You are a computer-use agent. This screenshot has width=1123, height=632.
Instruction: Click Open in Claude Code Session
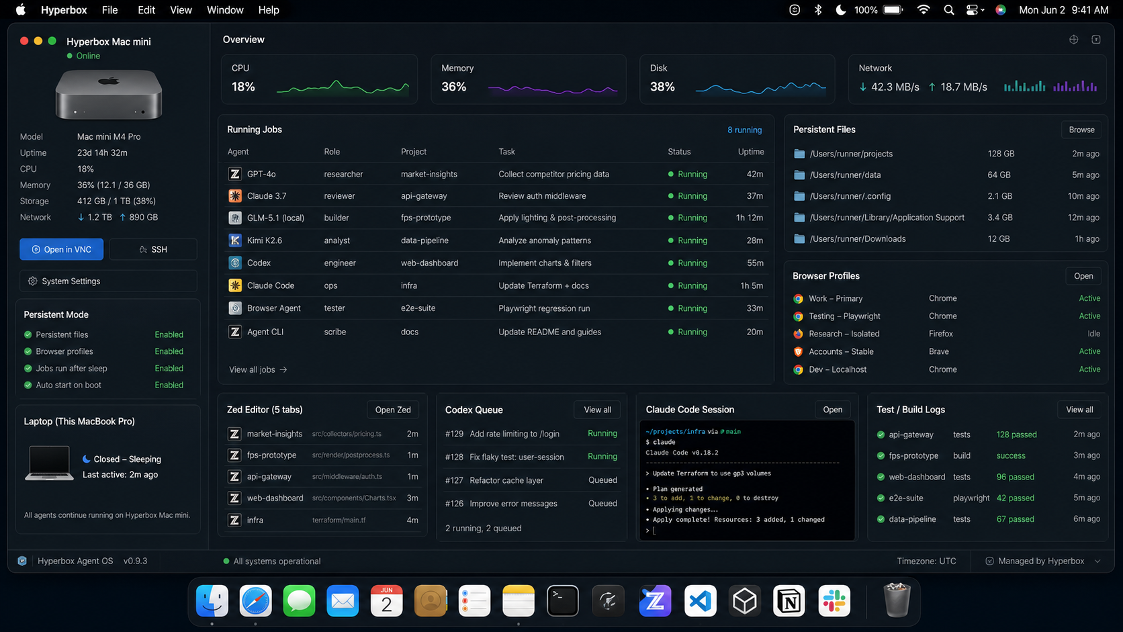coord(832,410)
